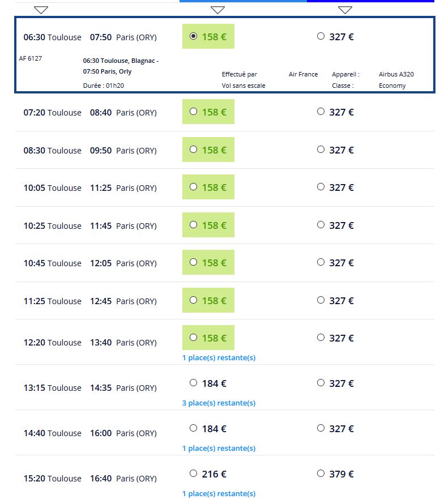The height and width of the screenshot is (499, 440).
Task: Select the 327 € fare on the 14:40 flight
Action: (321, 428)
